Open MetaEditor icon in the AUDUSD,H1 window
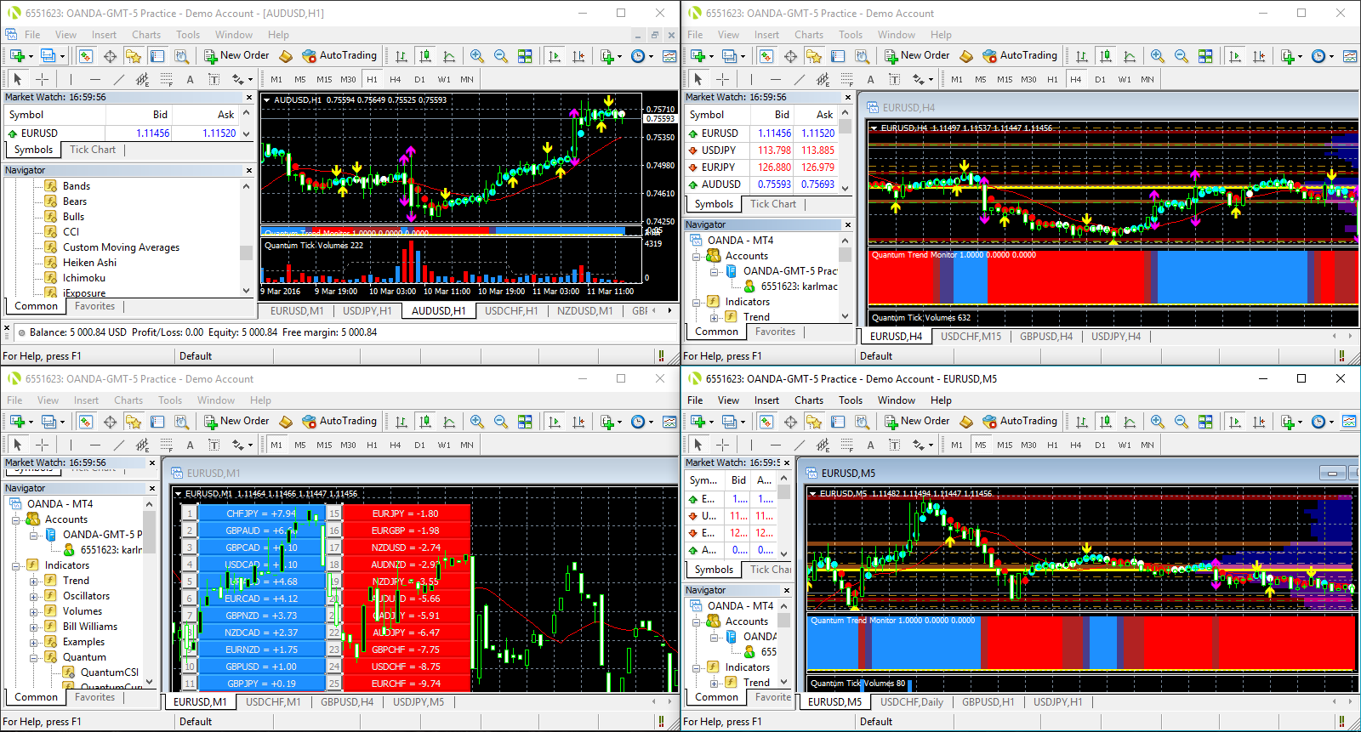 point(286,56)
